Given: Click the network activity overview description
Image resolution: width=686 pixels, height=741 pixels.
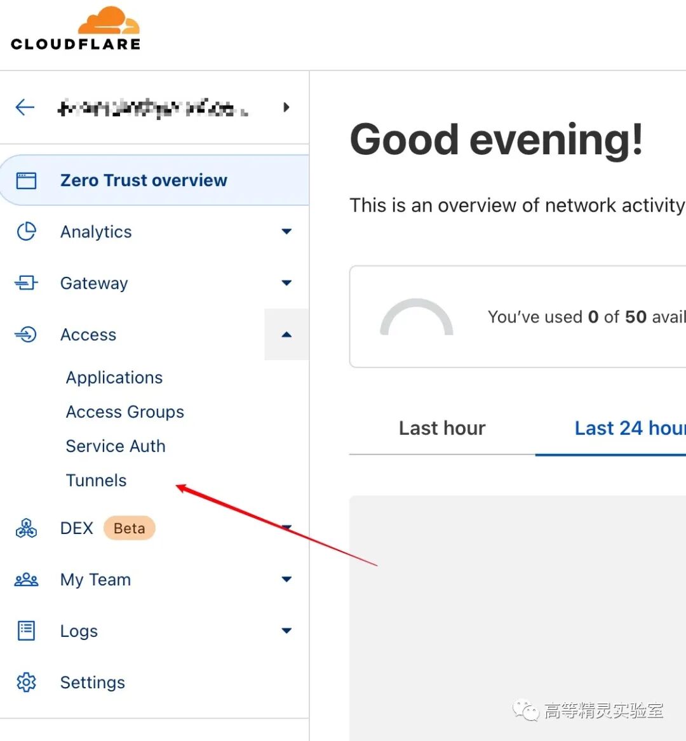Looking at the screenshot, I should click(517, 206).
